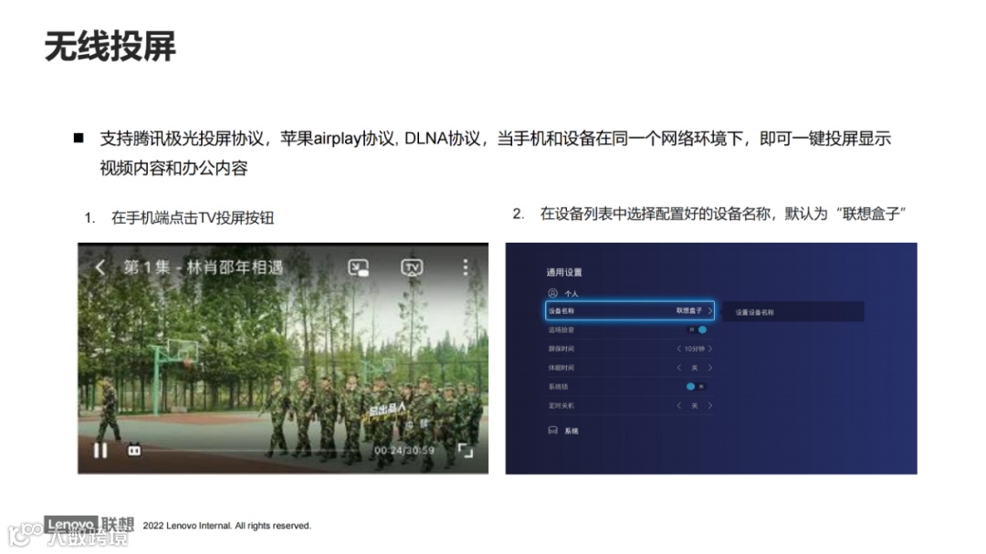
Task: Select the 系统 section label
Action: pos(571,432)
